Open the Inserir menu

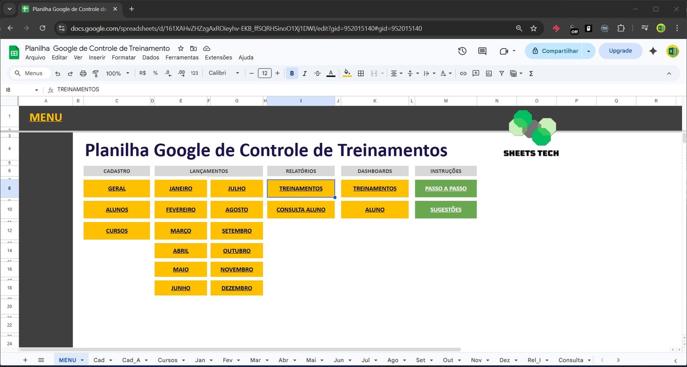pyautogui.click(x=97, y=57)
